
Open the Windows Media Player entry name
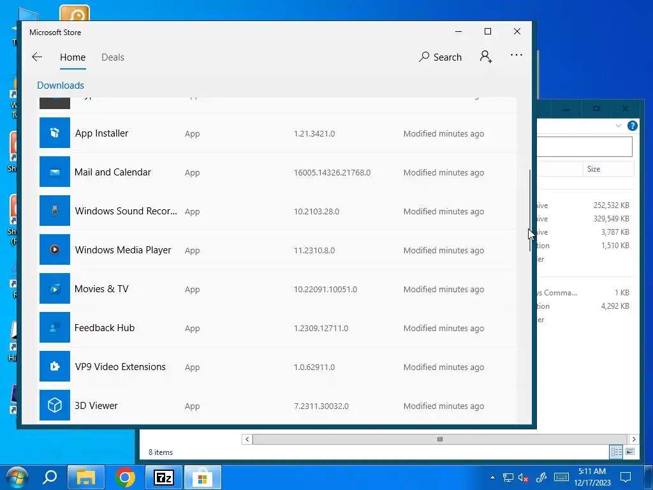pyautogui.click(x=123, y=250)
